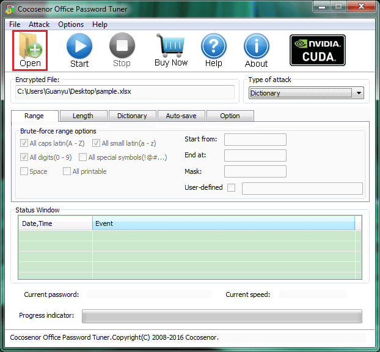
Task: Click the NVIDIA CUDA logo button
Action: click(x=318, y=50)
